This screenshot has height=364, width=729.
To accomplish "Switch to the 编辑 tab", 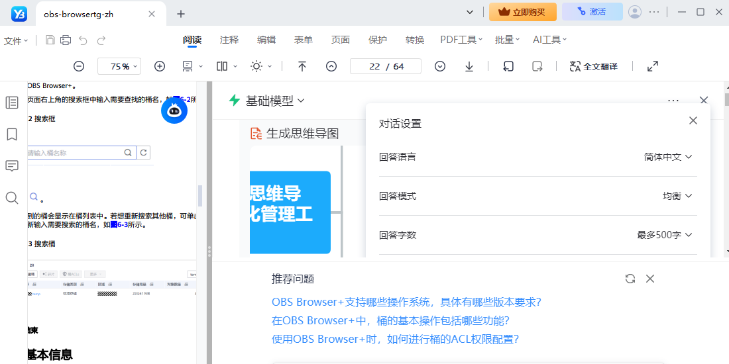I will (x=266, y=40).
